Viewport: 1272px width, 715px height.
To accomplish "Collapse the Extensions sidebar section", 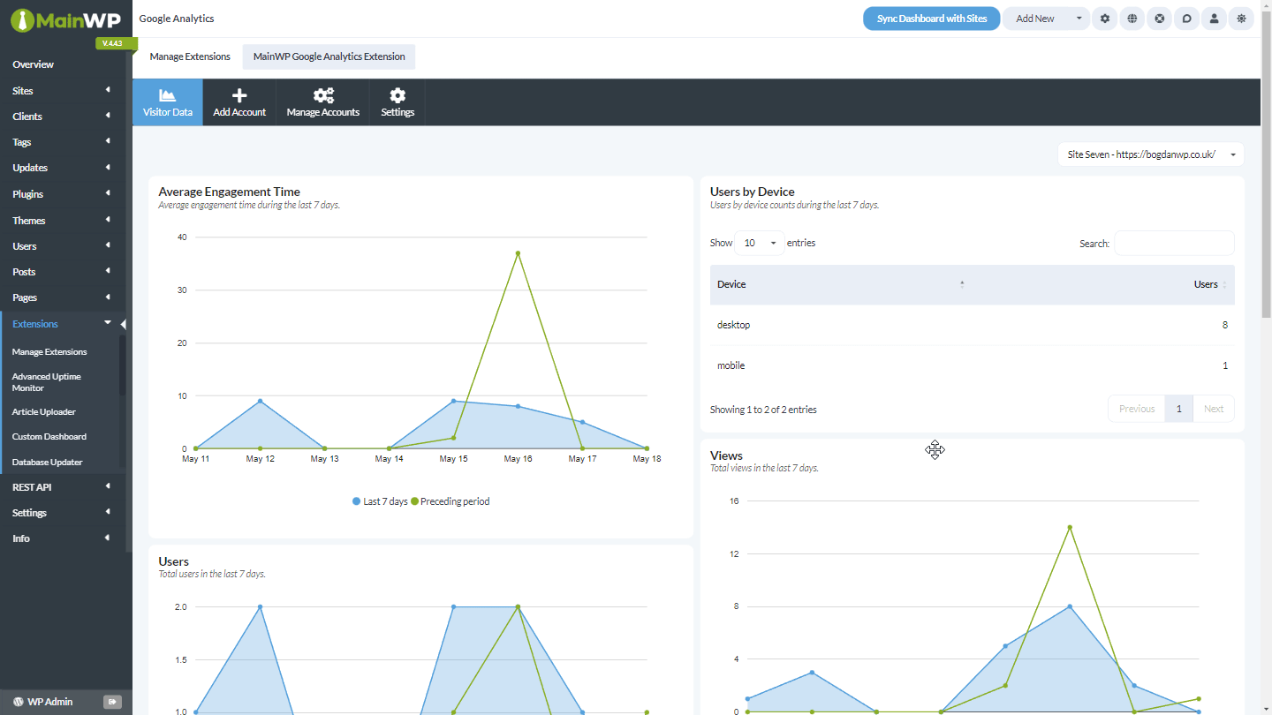I will coord(108,323).
